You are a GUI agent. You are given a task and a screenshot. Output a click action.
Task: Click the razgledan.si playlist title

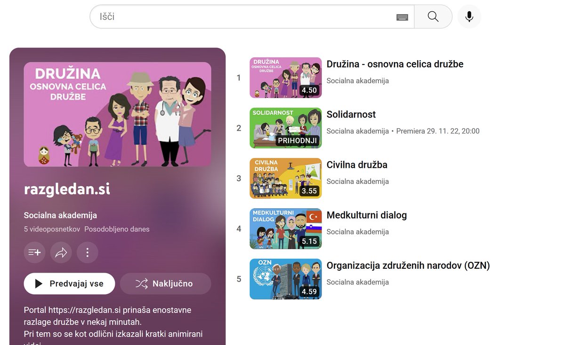67,189
